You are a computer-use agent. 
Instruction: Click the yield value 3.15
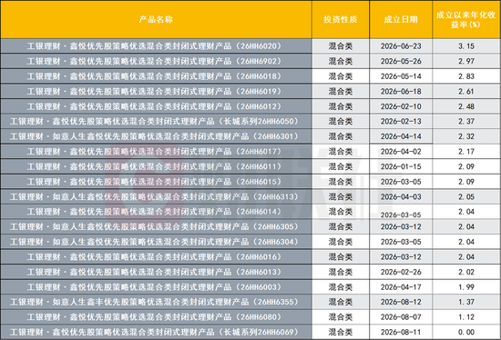[x=466, y=46]
